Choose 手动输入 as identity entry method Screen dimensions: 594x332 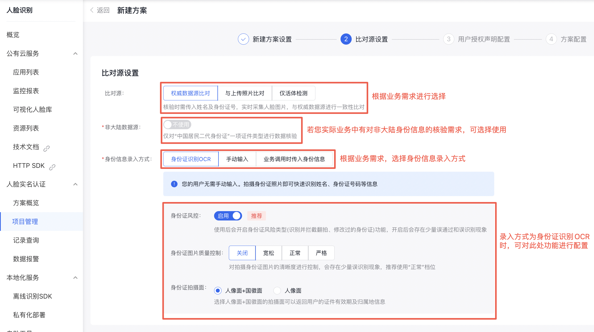coord(237,159)
